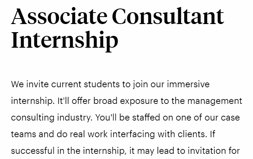Click the word "Consultant" in the heading

[x=168, y=16]
